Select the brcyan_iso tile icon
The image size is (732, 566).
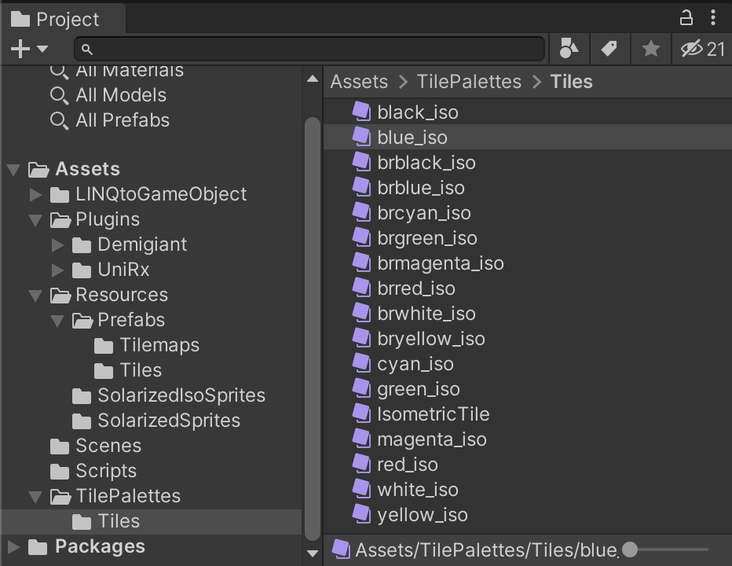coord(361,213)
